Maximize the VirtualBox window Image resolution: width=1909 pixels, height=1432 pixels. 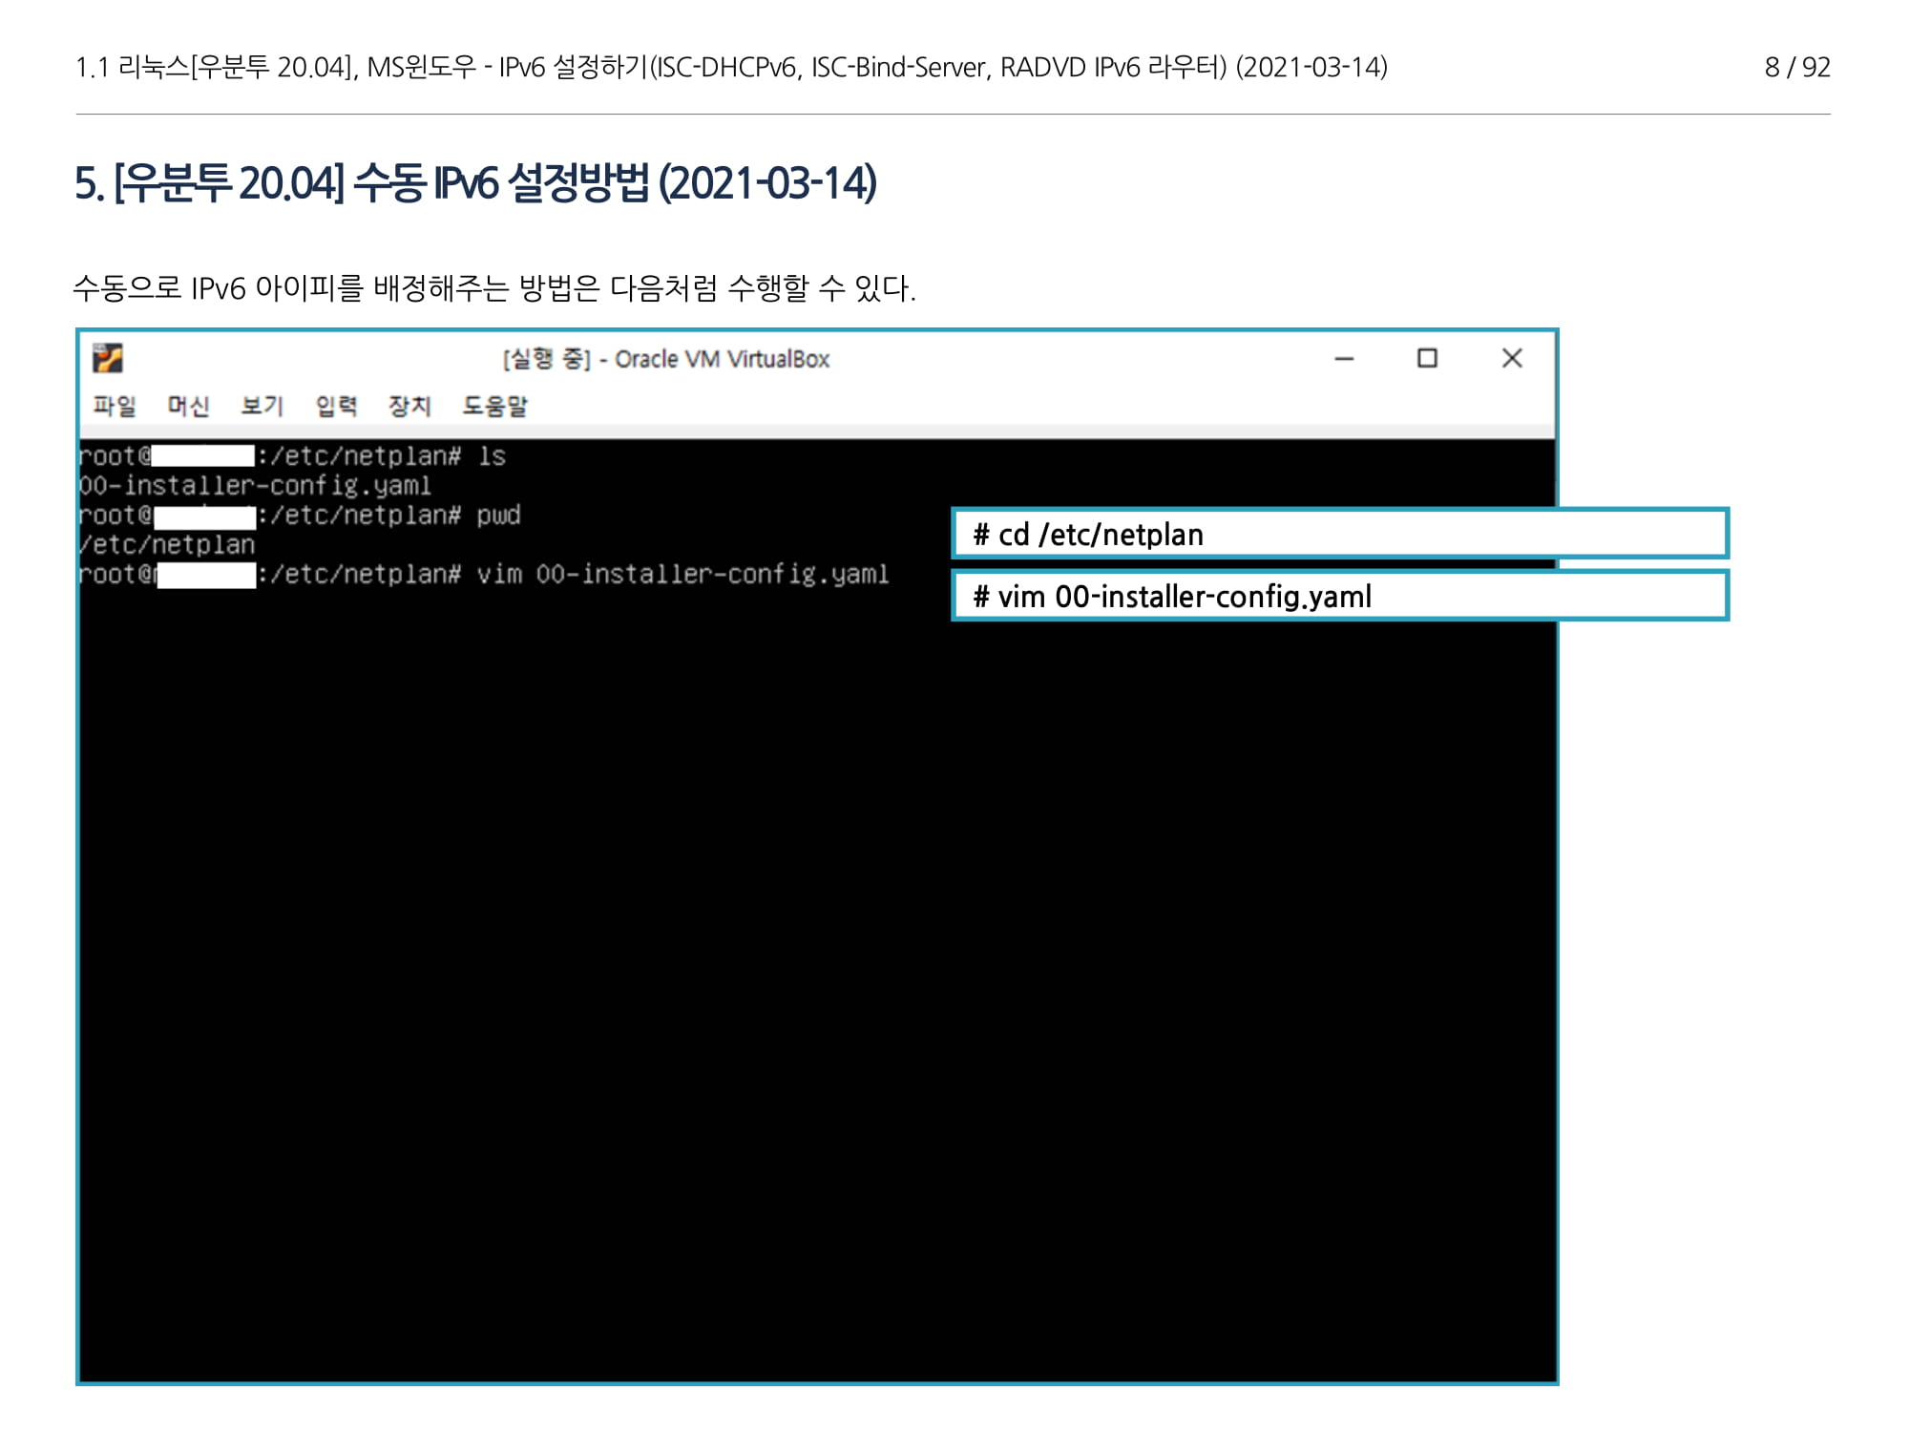(1427, 359)
